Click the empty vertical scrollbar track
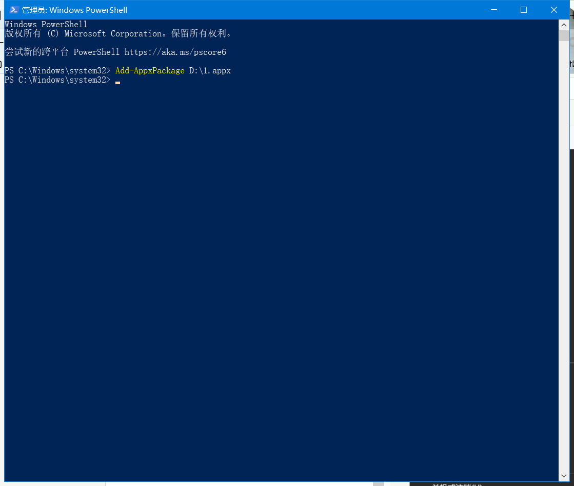The height and width of the screenshot is (486, 574). 564,257
